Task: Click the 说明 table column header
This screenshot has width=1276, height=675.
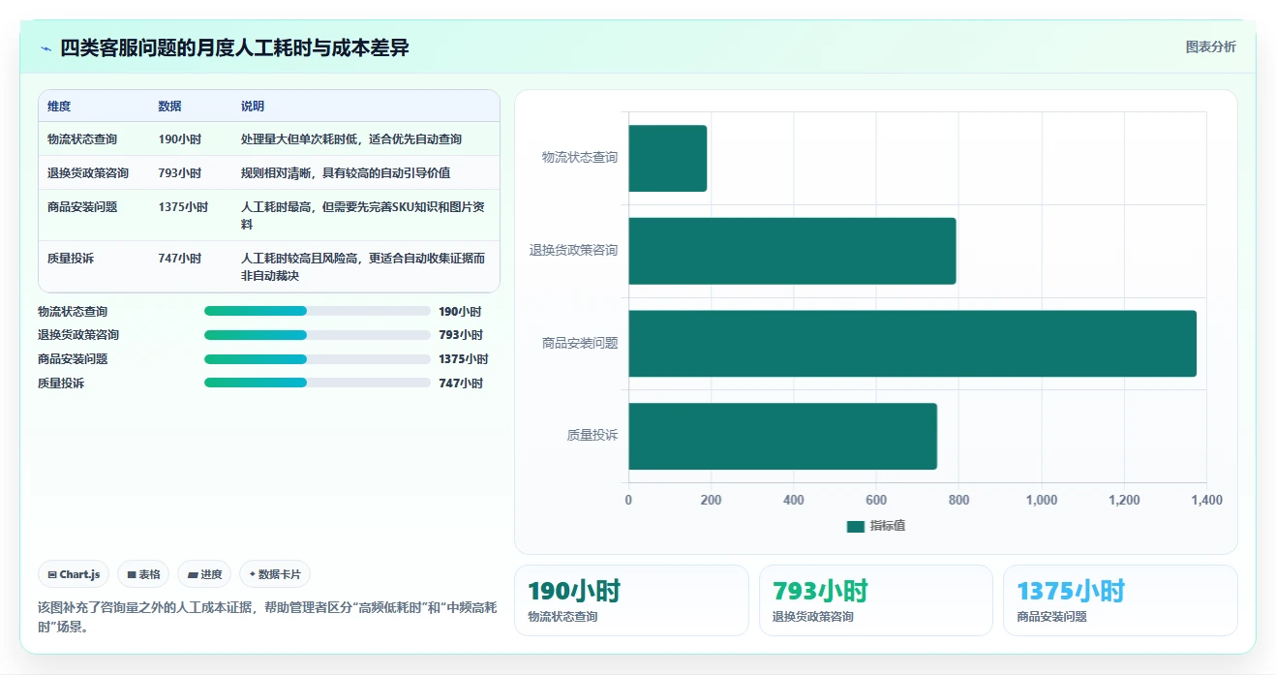Action: point(253,107)
